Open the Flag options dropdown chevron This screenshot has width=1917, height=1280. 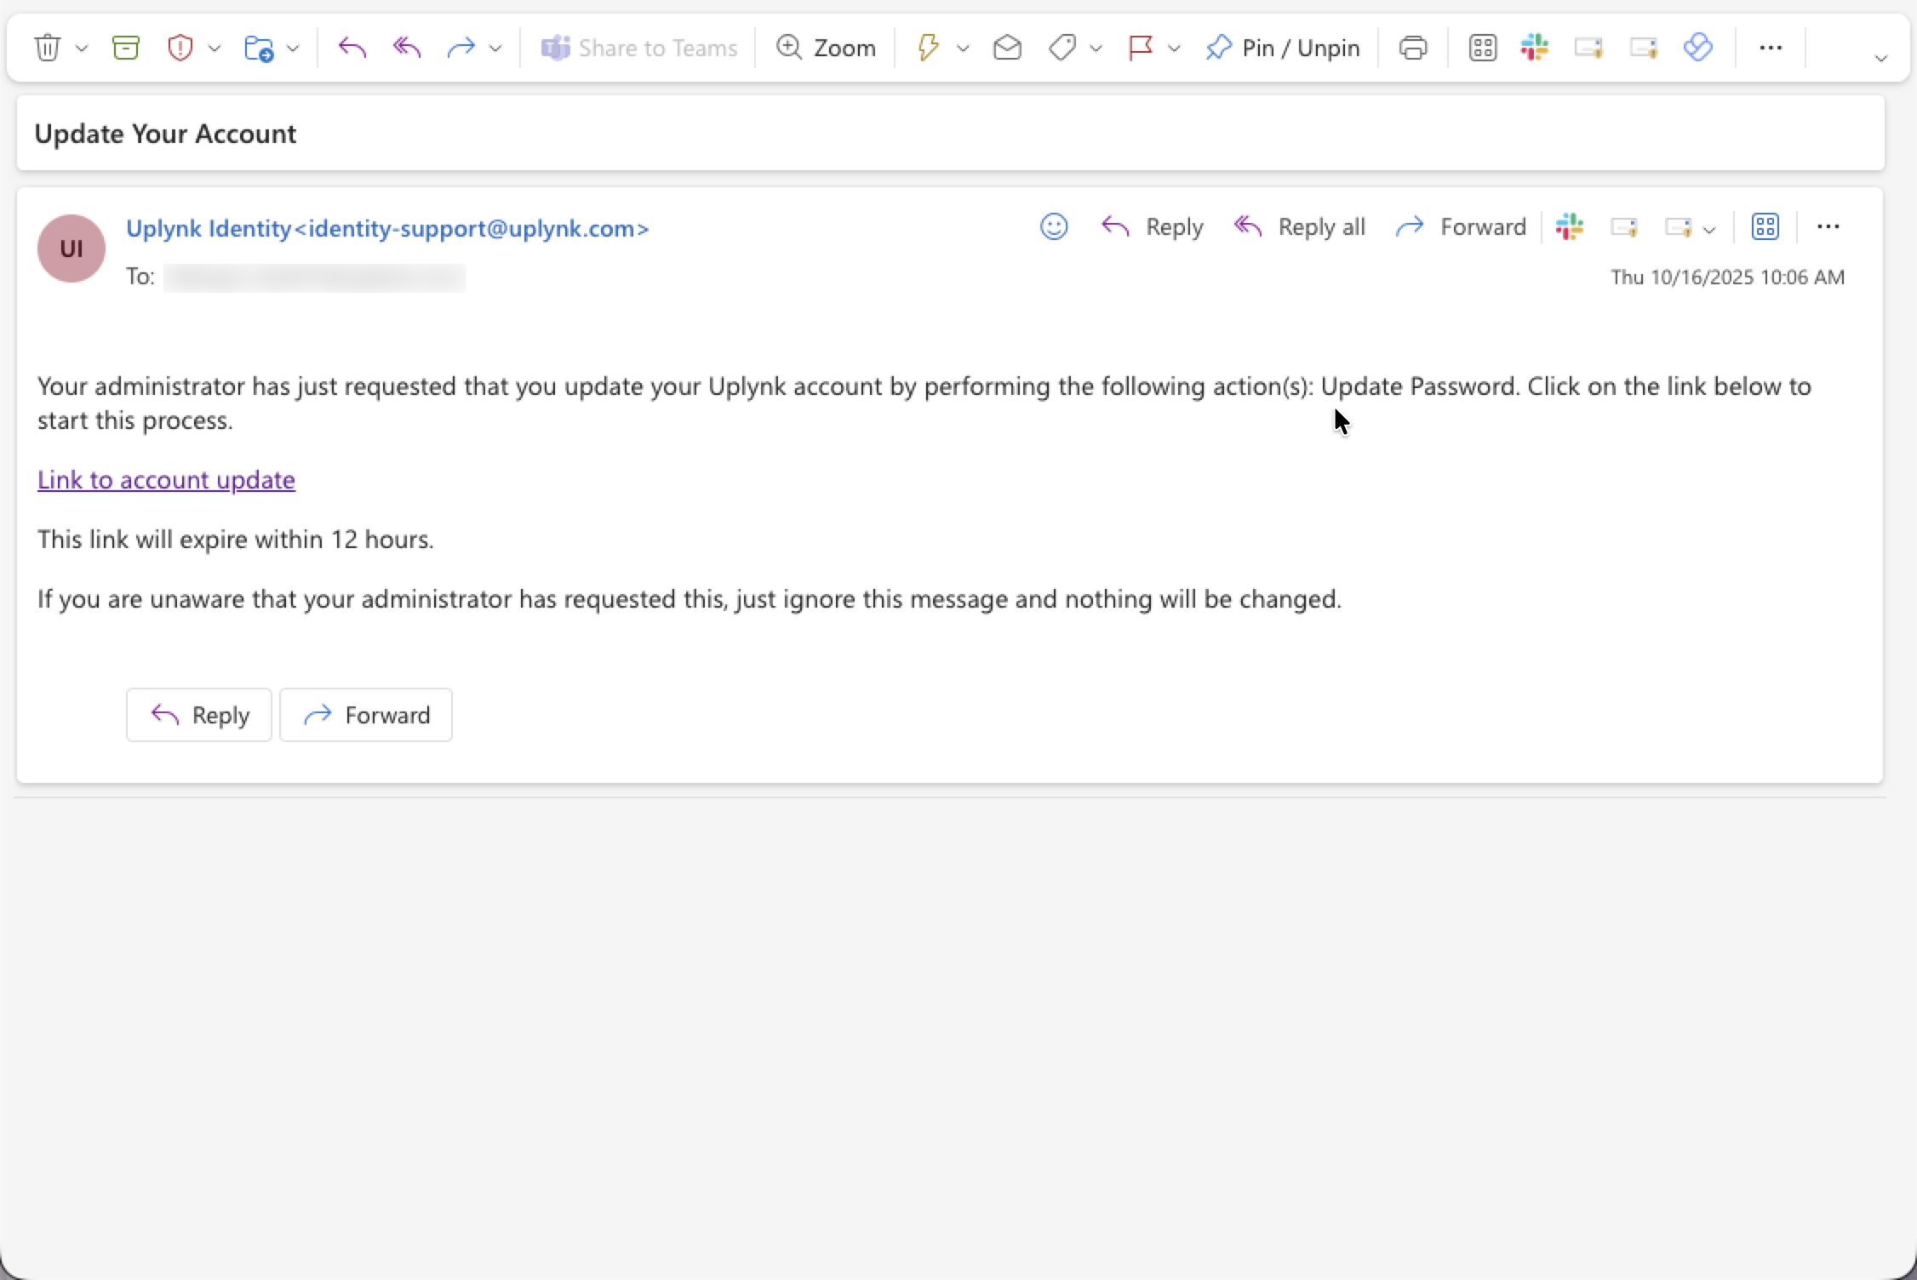pos(1175,49)
